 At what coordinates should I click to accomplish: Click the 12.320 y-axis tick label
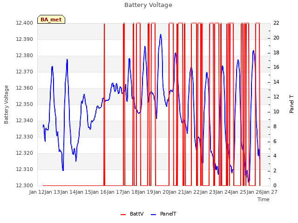(x=24, y=153)
